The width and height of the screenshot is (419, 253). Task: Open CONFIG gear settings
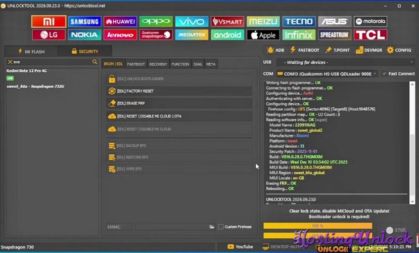click(x=399, y=50)
